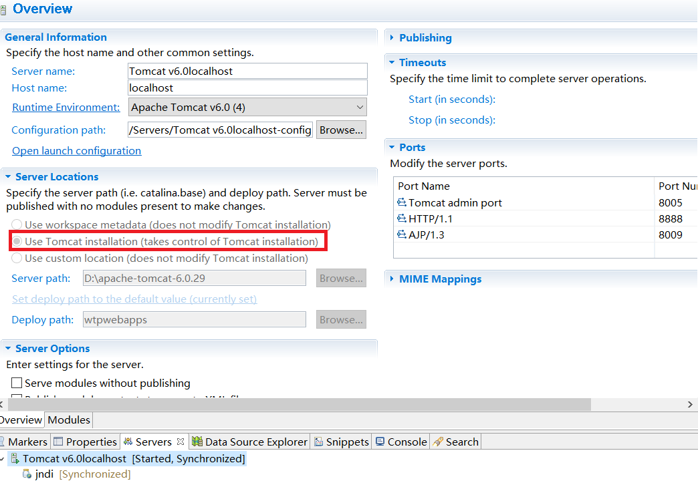698x489 pixels.
Task: Click the scrollbar right arrow
Action: pyautogui.click(x=690, y=404)
